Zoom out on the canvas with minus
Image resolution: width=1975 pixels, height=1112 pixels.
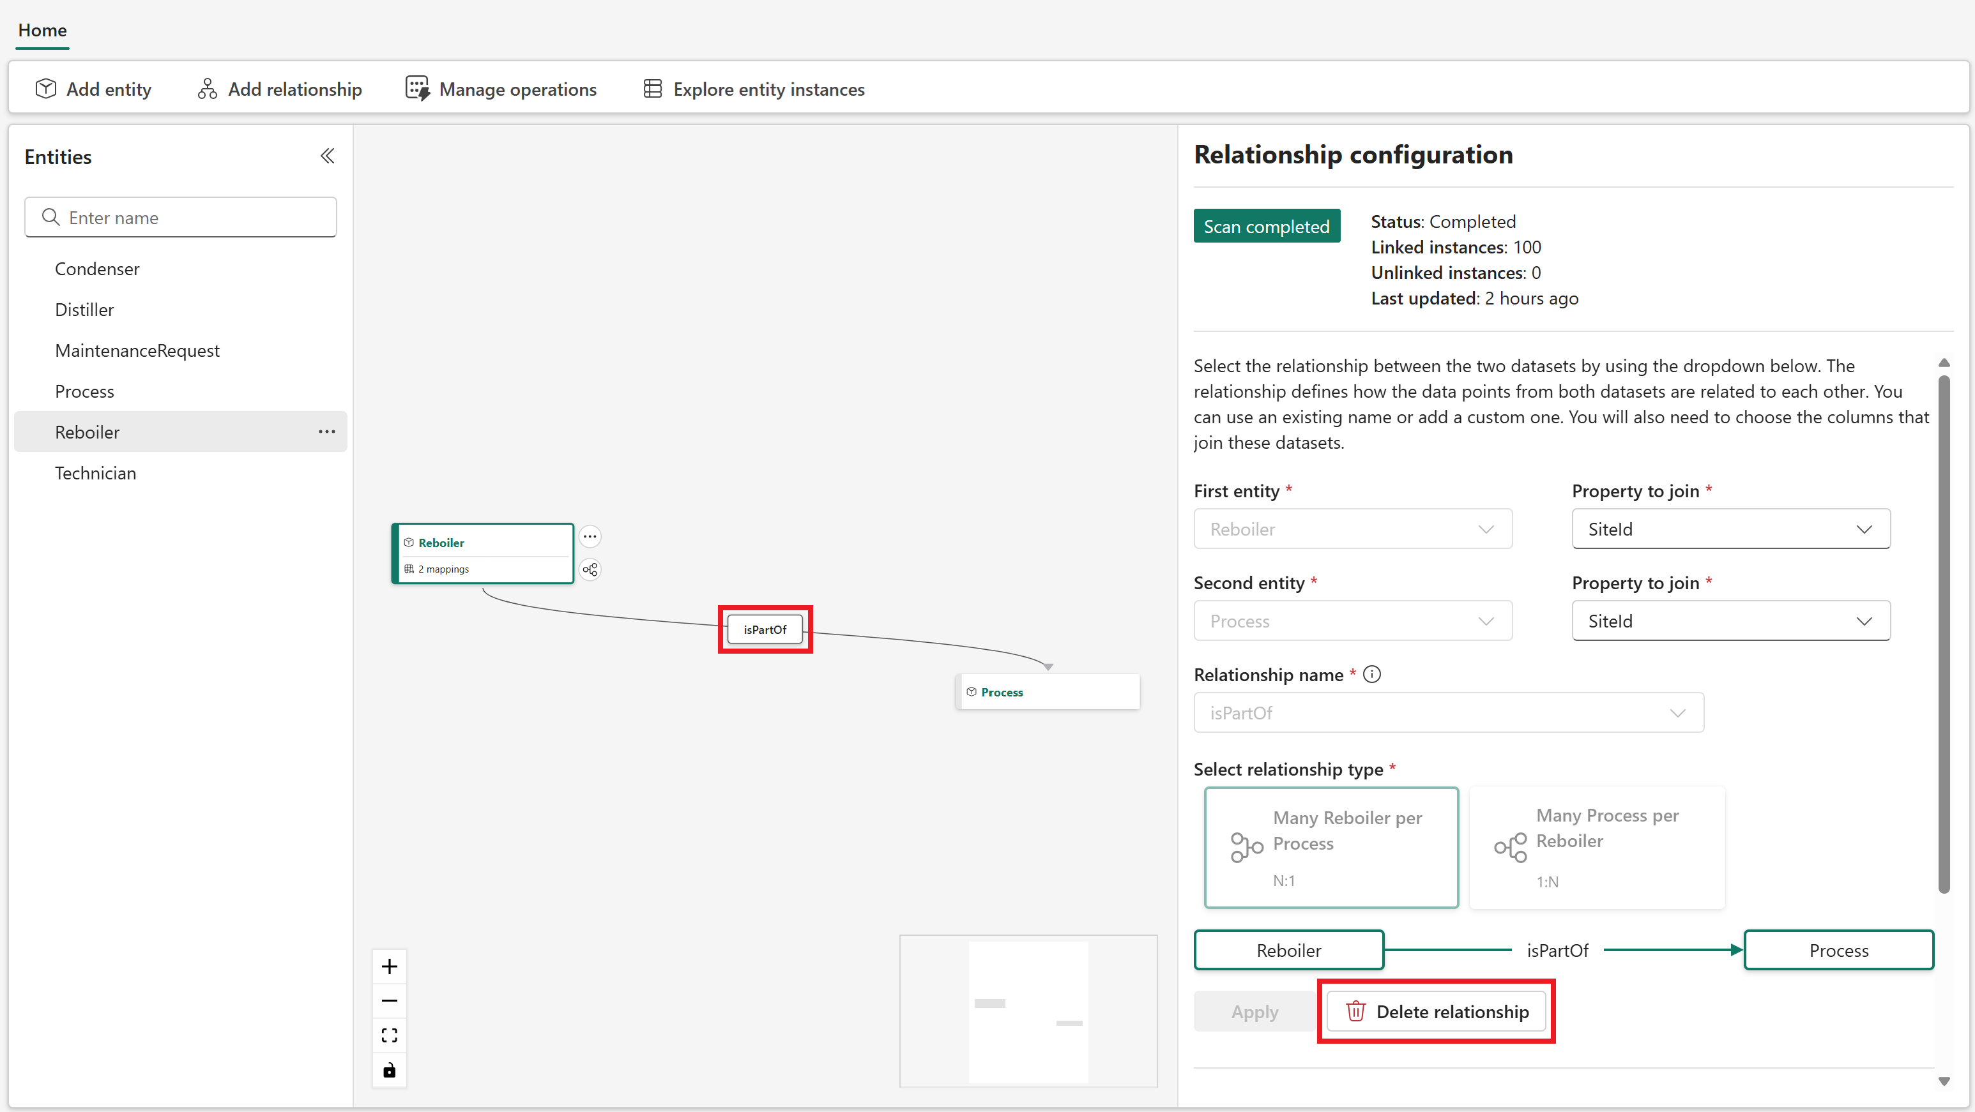tap(390, 1002)
